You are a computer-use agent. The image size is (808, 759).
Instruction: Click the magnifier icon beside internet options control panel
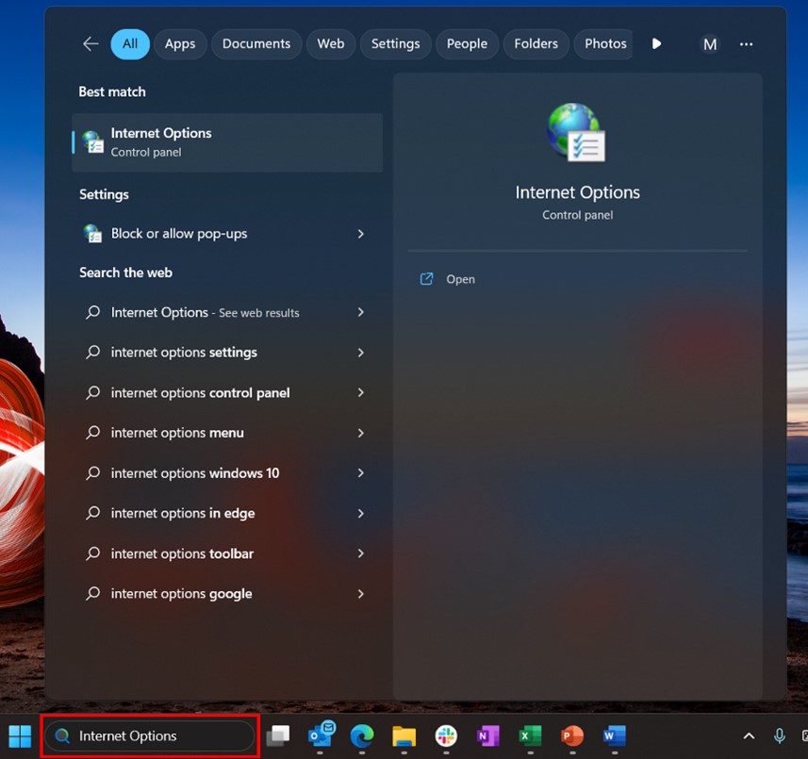click(x=92, y=392)
